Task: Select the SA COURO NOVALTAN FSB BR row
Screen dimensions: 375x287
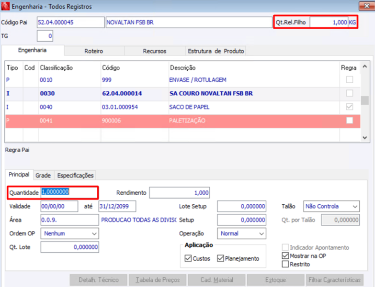Action: 183,93
